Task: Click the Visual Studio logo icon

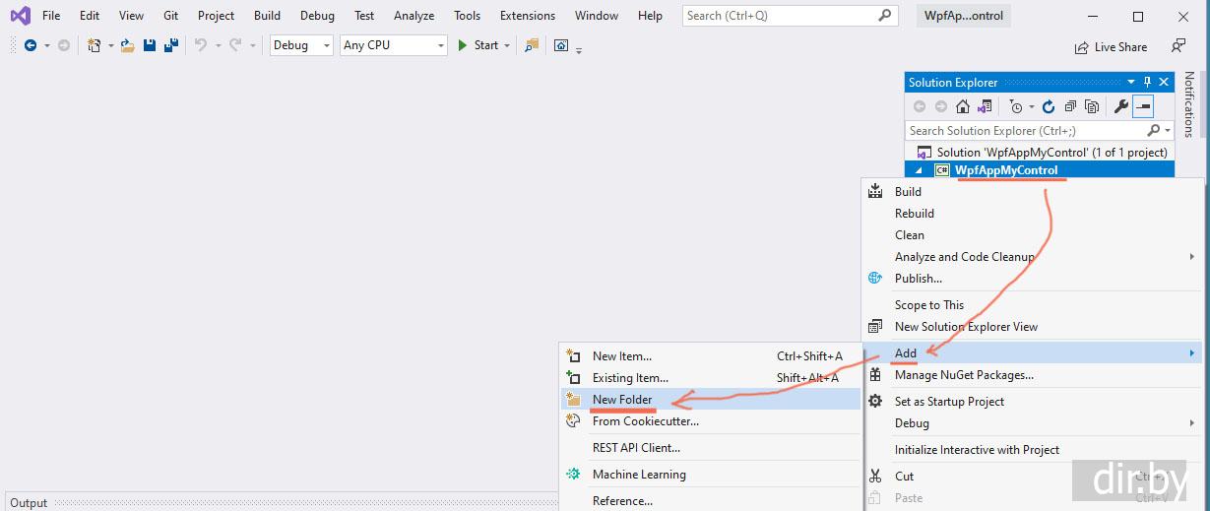Action: (x=20, y=16)
